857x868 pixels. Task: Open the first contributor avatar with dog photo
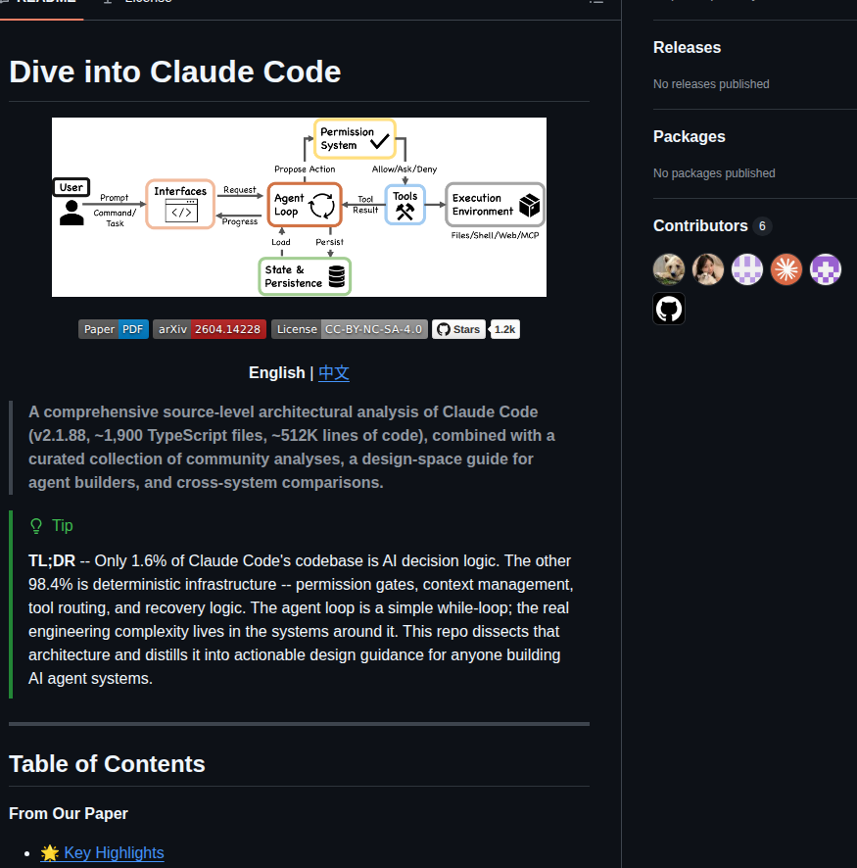pos(669,269)
